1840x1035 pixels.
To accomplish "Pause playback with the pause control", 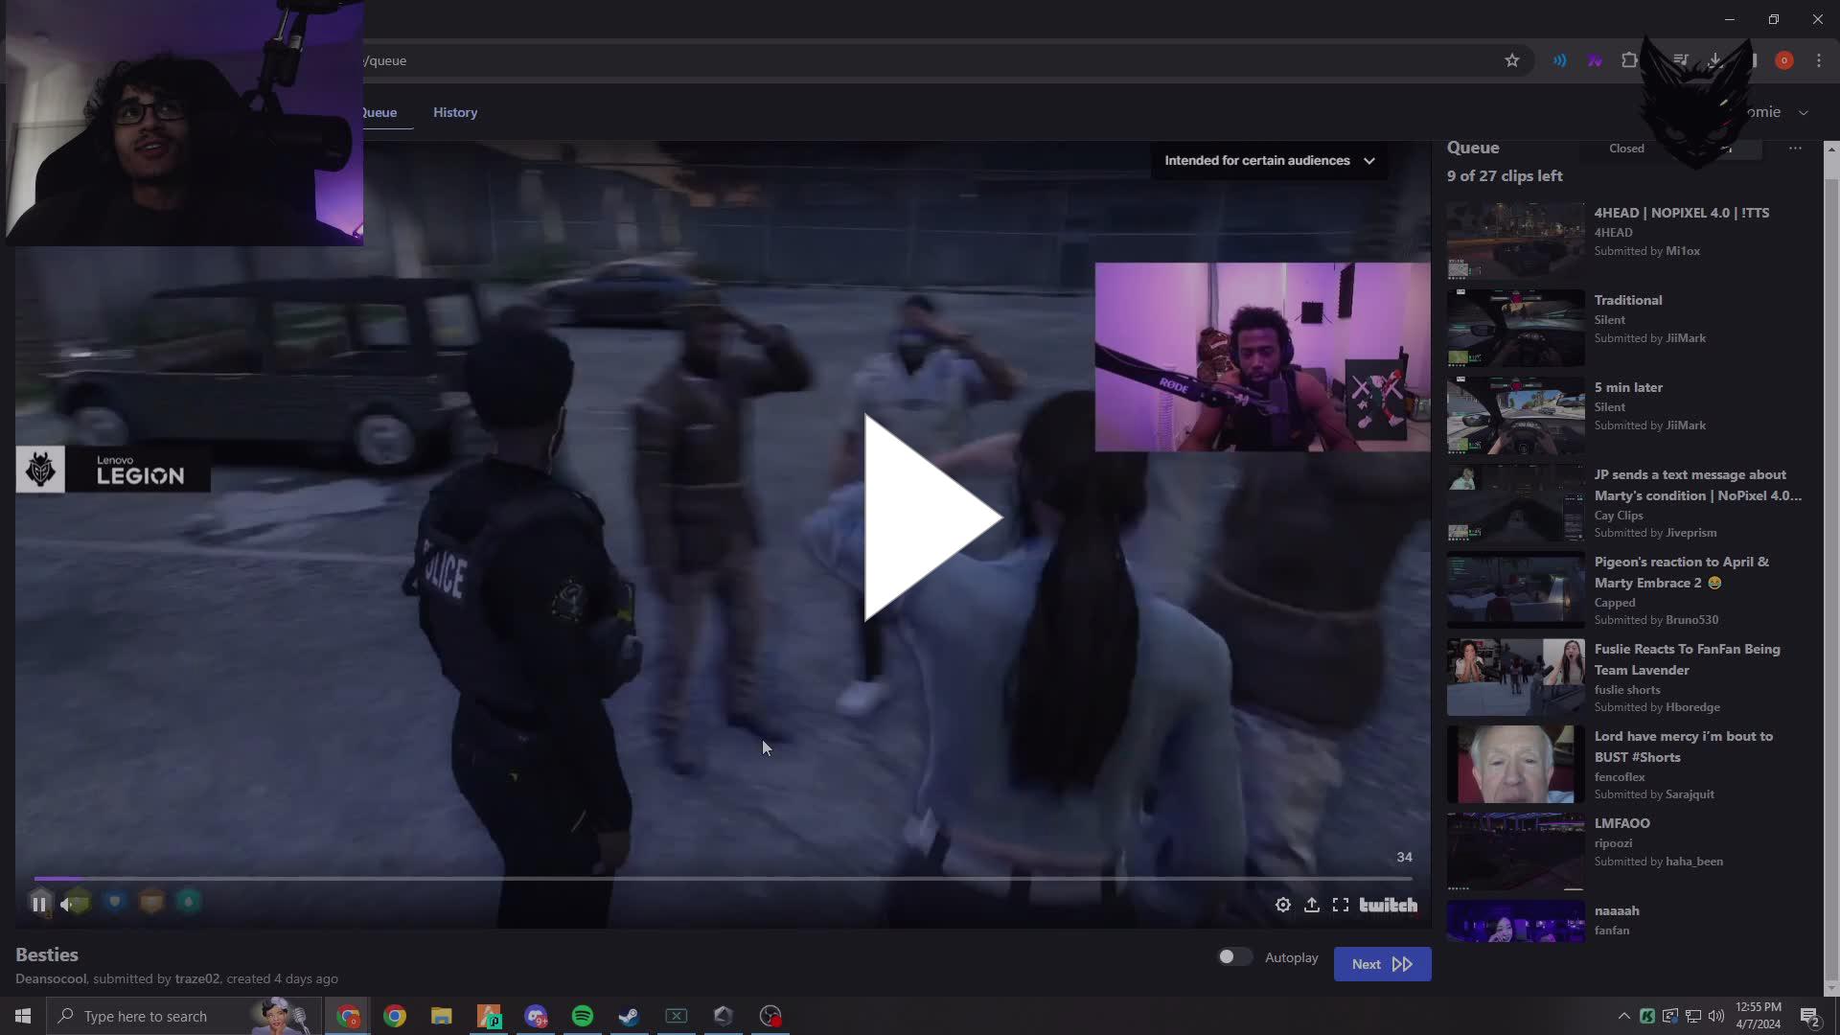I will [40, 903].
